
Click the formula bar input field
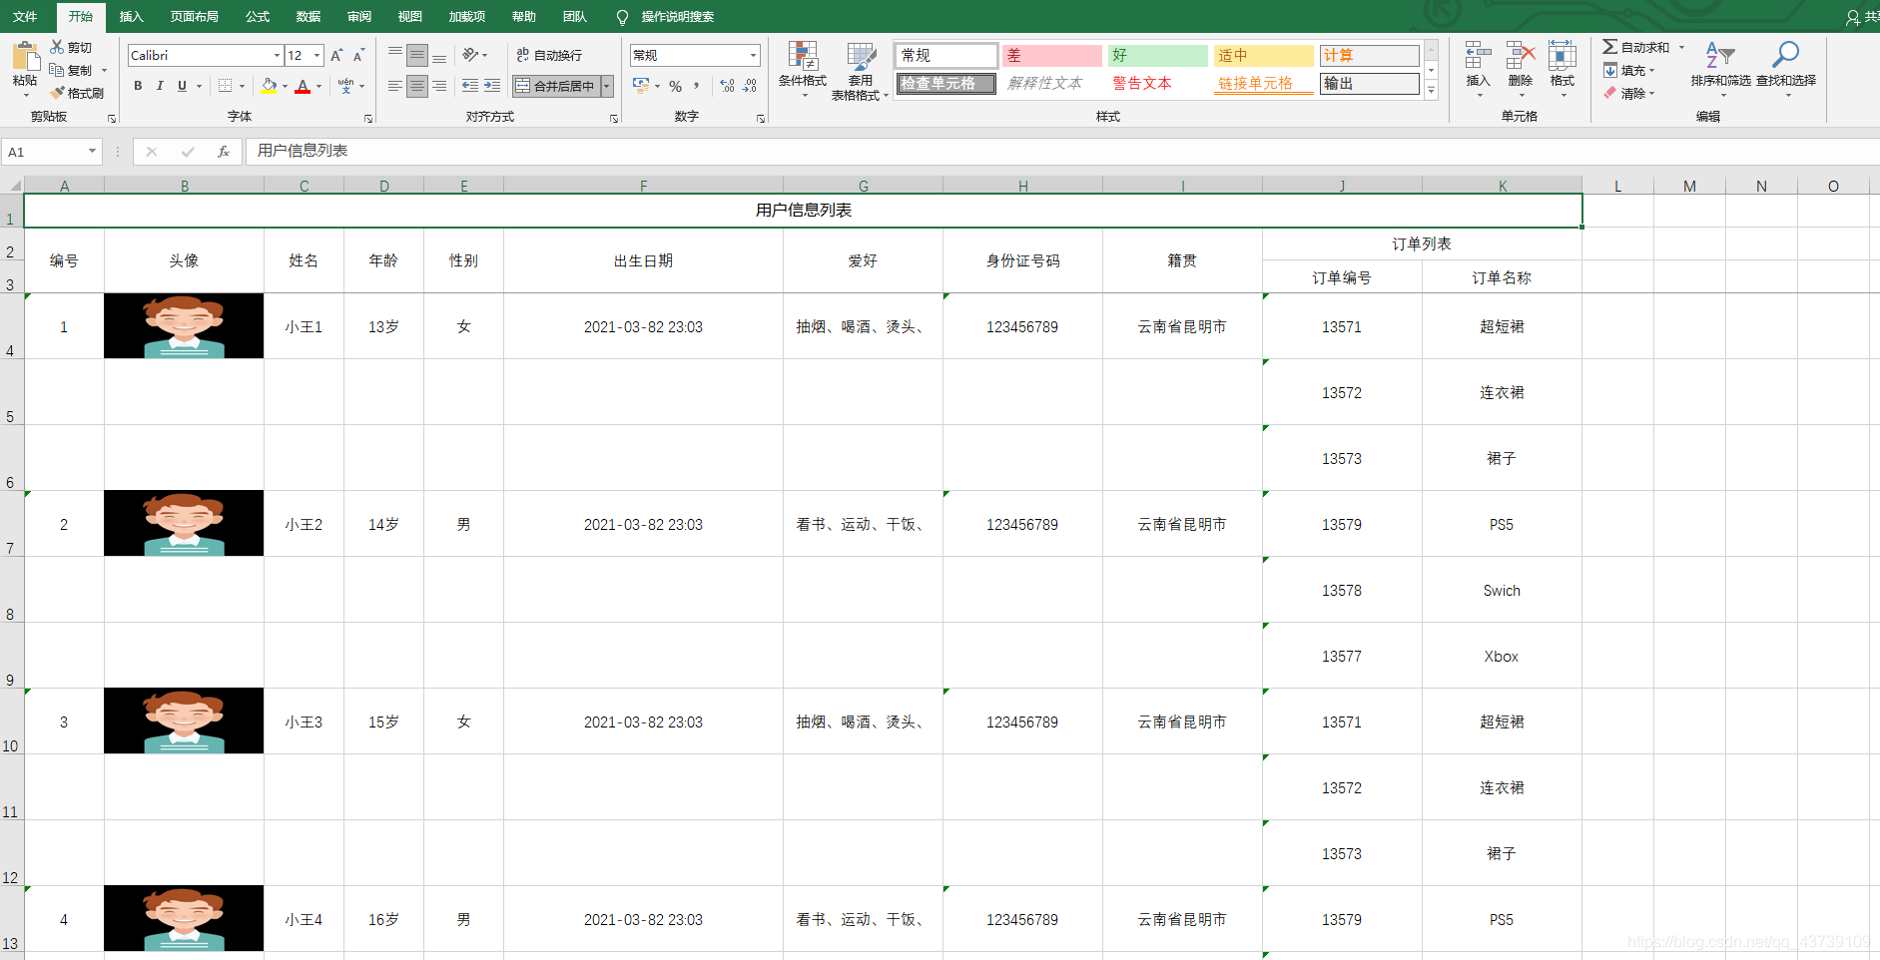click(1062, 151)
